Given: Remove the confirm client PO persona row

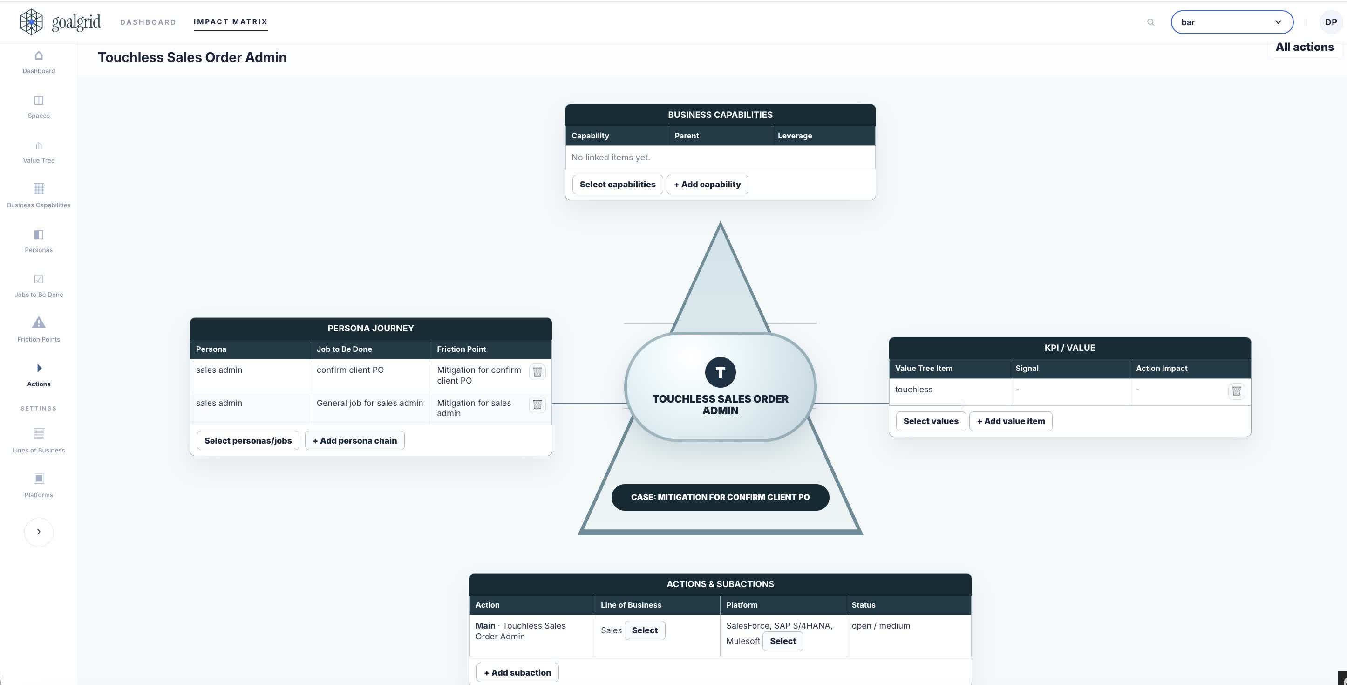Looking at the screenshot, I should (x=537, y=371).
